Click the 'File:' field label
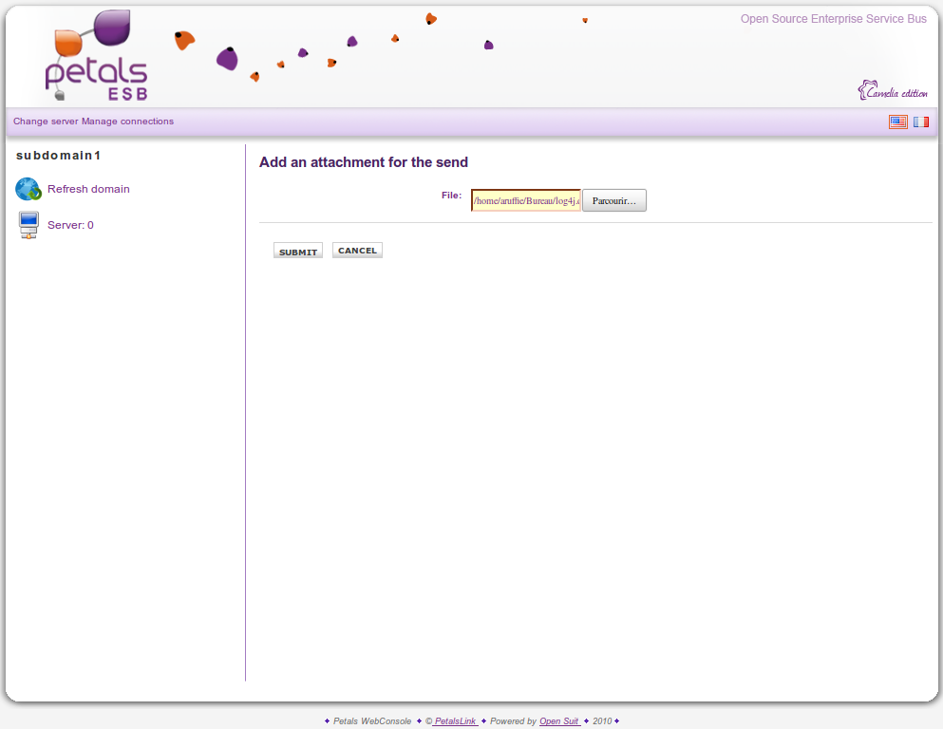 [451, 196]
